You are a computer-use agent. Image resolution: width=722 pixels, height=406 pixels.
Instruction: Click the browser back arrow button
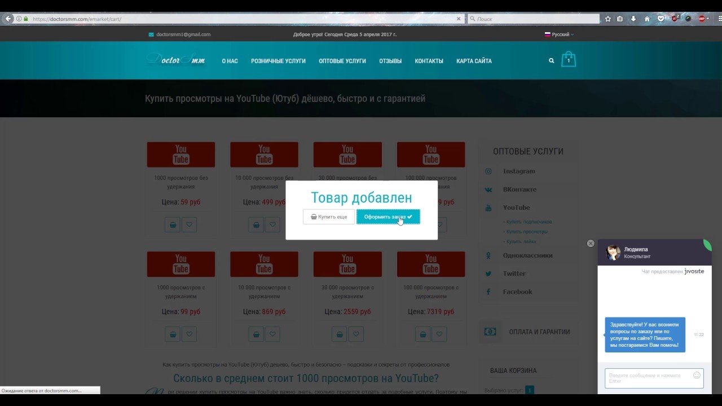(x=8, y=19)
